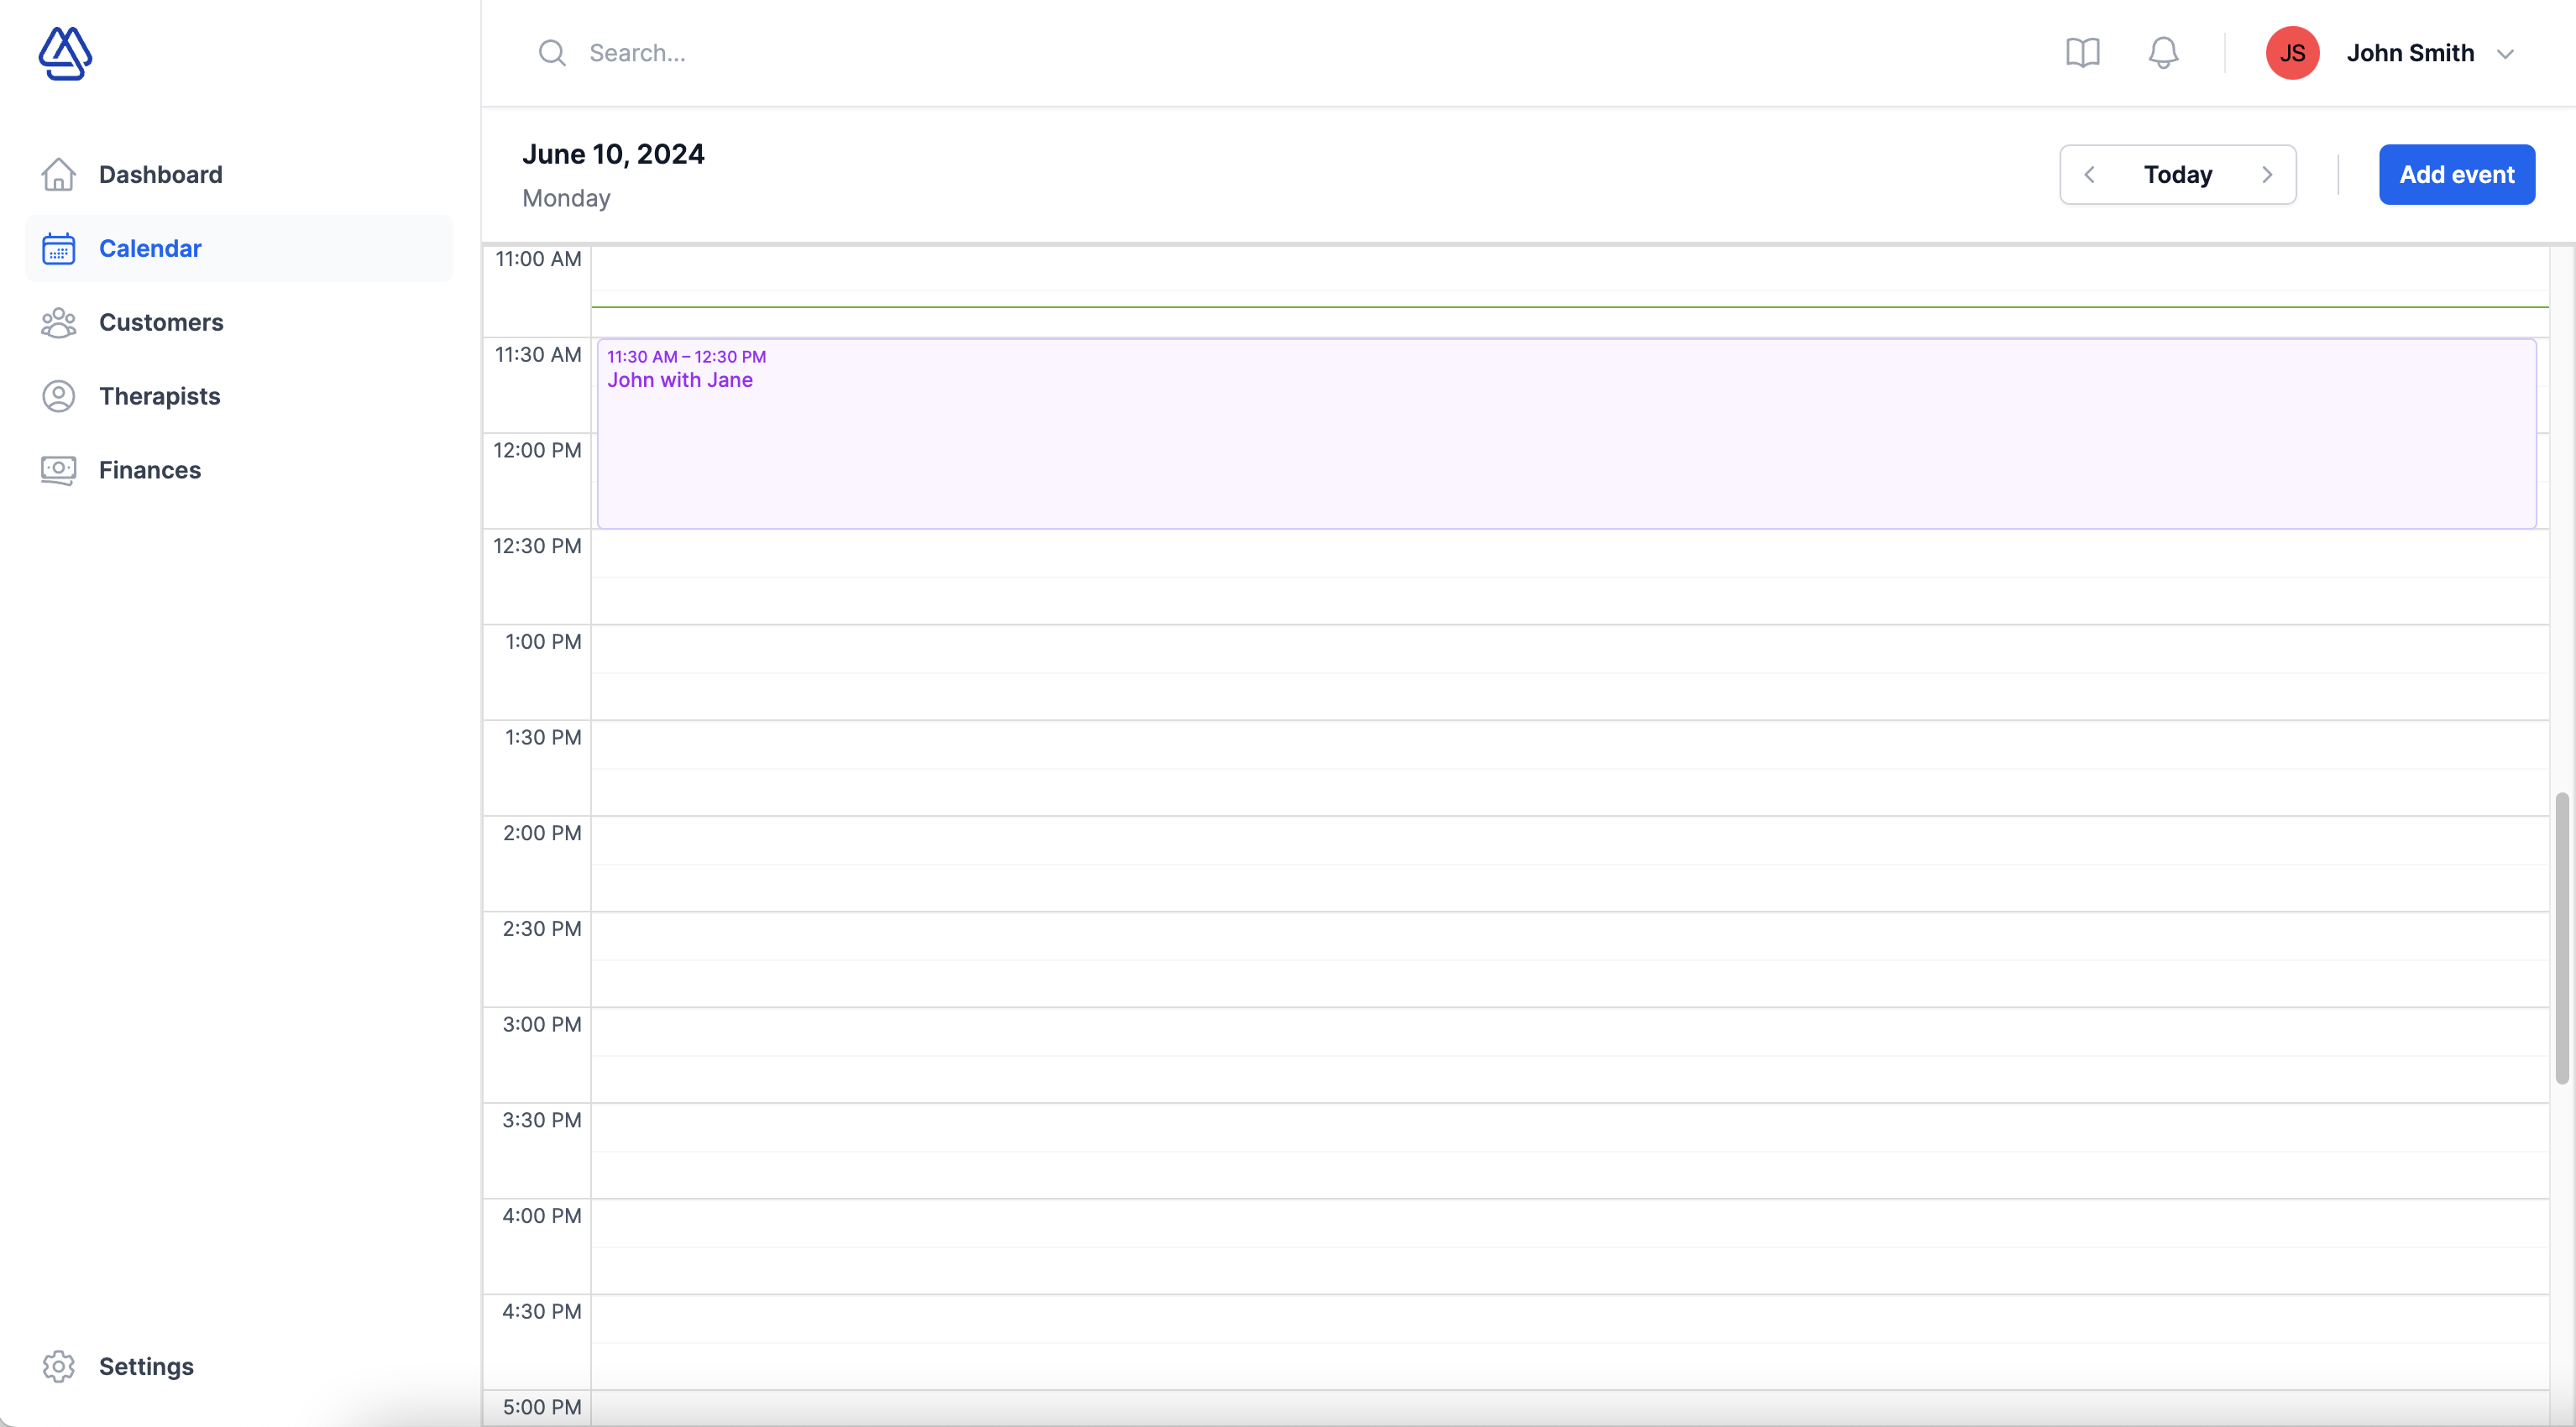Go to previous day with left chevron
Image resolution: width=2576 pixels, height=1427 pixels.
[x=2089, y=175]
